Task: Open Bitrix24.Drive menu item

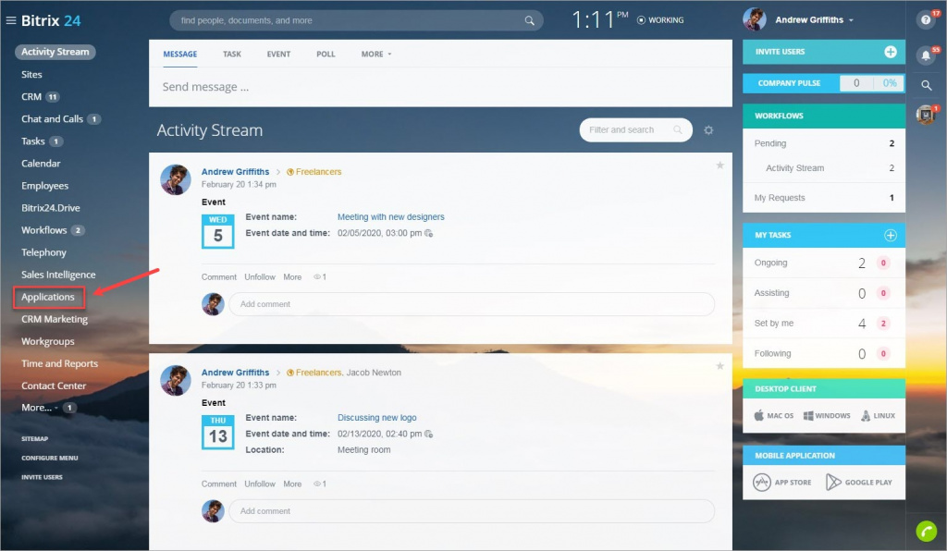Action: pos(51,208)
